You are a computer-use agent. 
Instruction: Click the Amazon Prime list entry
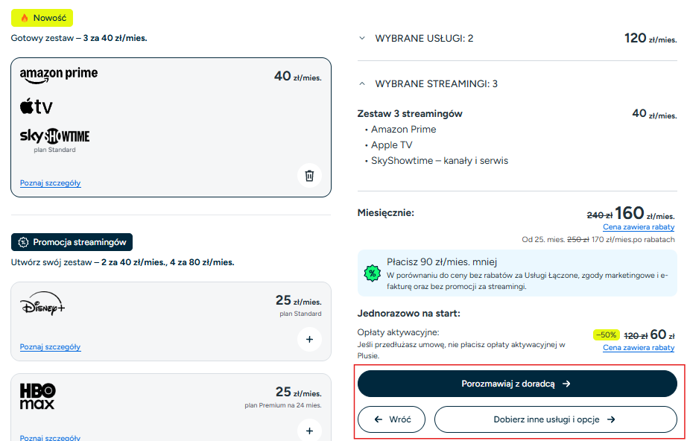[x=404, y=130]
